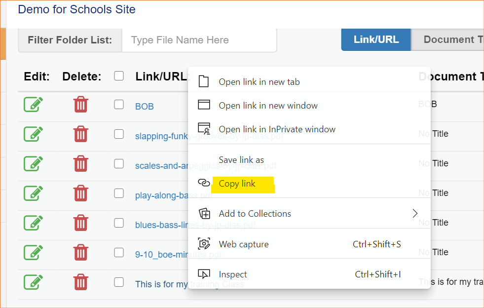Image resolution: width=484 pixels, height=308 pixels.
Task: Choose Open link in InPrivate window
Action: pyautogui.click(x=277, y=129)
